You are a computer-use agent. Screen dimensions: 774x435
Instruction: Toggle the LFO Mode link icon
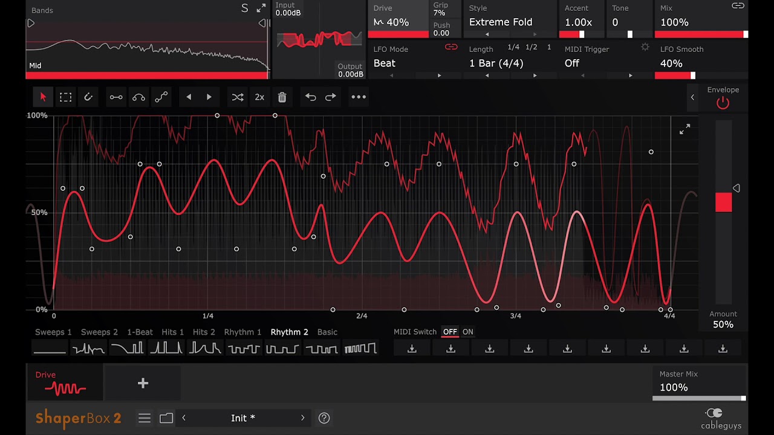[x=451, y=47]
